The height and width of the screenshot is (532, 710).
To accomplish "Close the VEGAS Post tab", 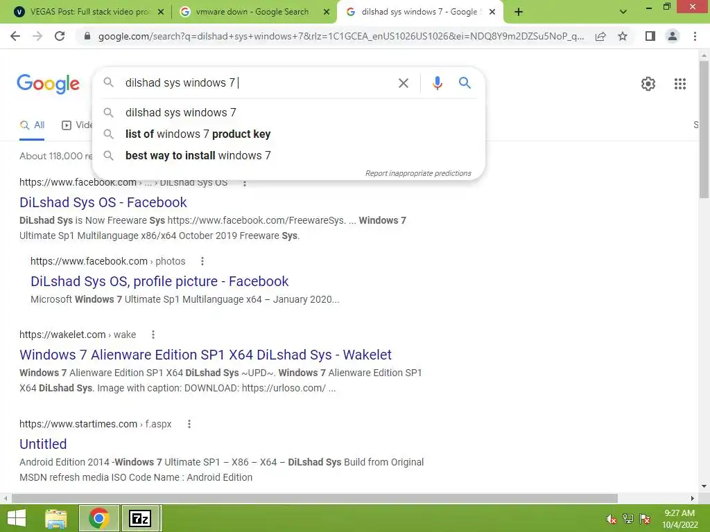I will point(161,12).
